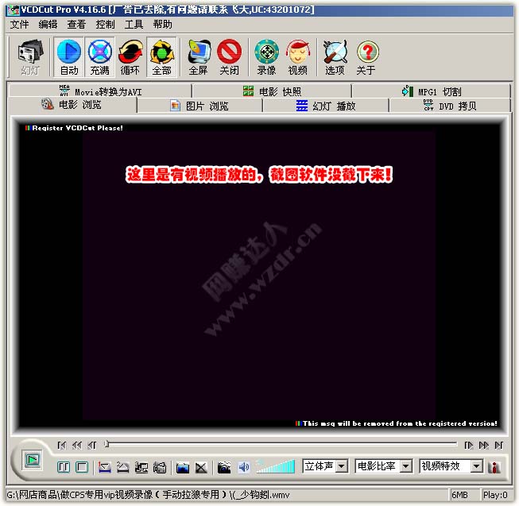Open the 文件 menu
The height and width of the screenshot is (506, 519).
click(19, 25)
